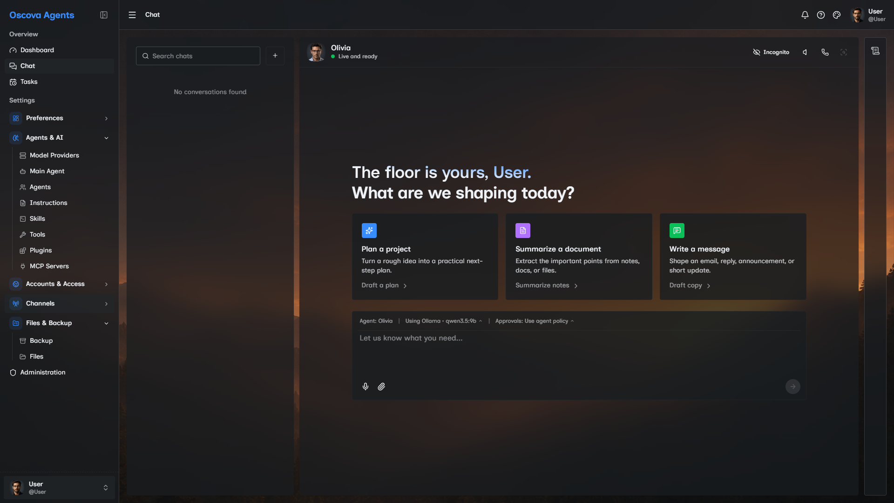Click Olivia's avatar in chat header
Image resolution: width=894 pixels, height=503 pixels.
[x=316, y=52]
